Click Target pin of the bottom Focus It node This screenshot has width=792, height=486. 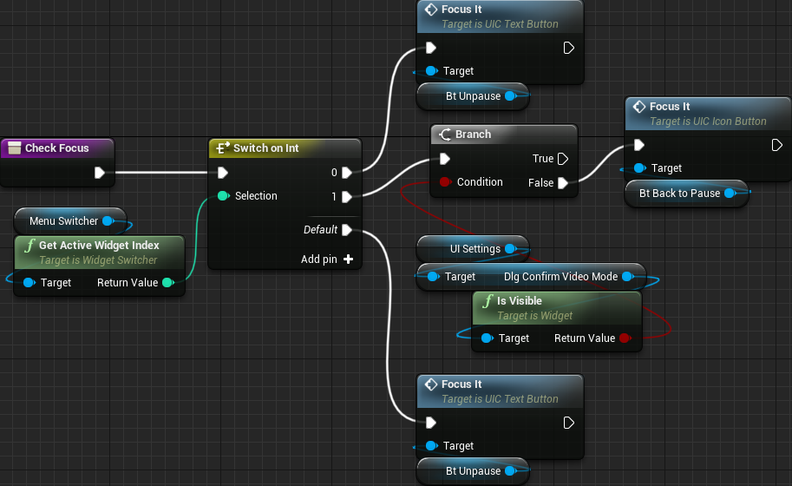(x=431, y=445)
